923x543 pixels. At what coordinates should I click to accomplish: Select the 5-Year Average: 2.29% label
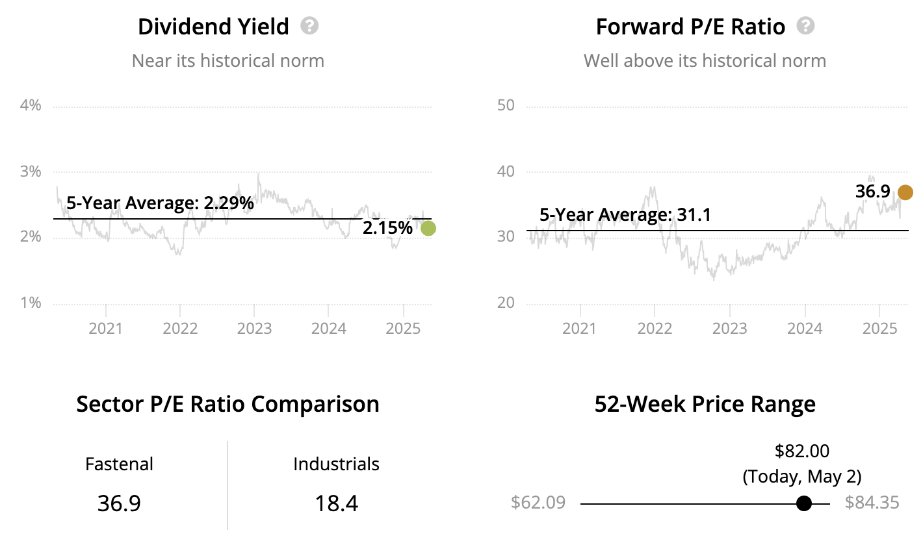[160, 203]
